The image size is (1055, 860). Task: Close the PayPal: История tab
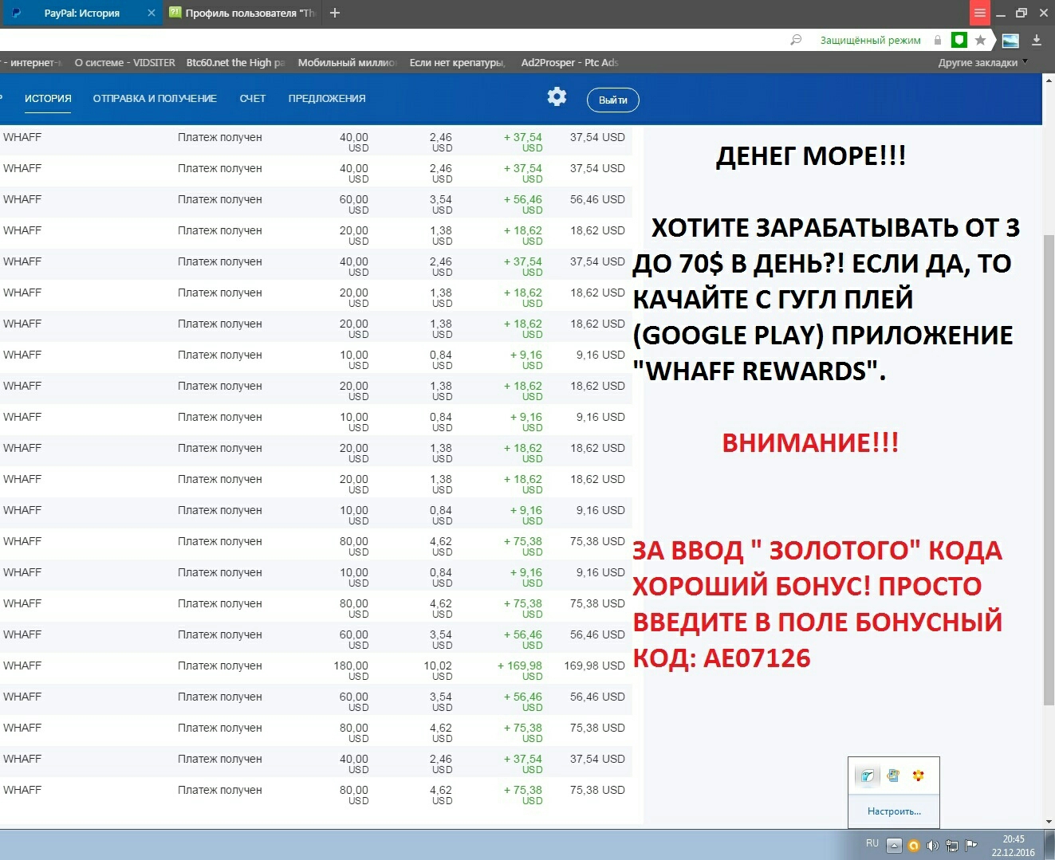(x=152, y=13)
